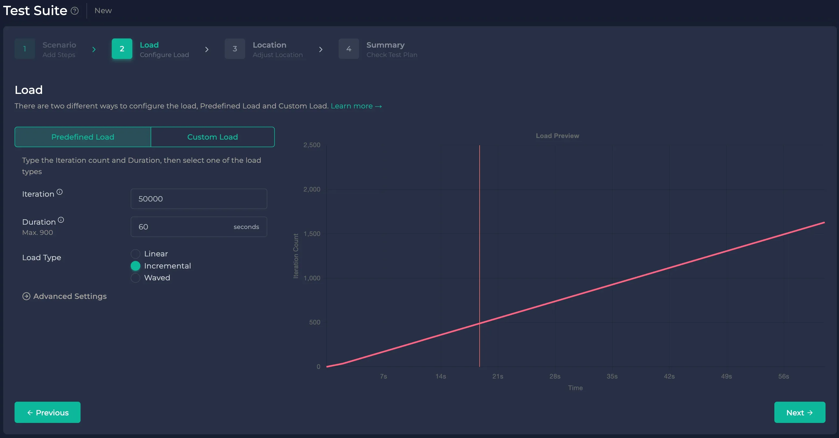Click step 4 Summary number badge
Viewport: 839px width, 438px height.
coord(348,49)
